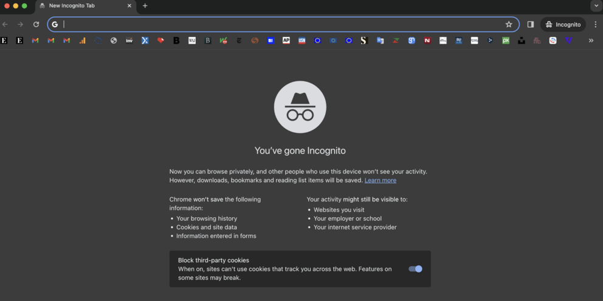
Task: Open the AP news bookmark
Action: (x=286, y=40)
